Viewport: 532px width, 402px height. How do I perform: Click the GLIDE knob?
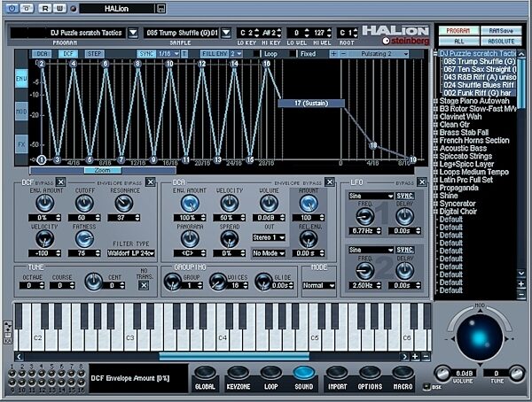click(263, 282)
